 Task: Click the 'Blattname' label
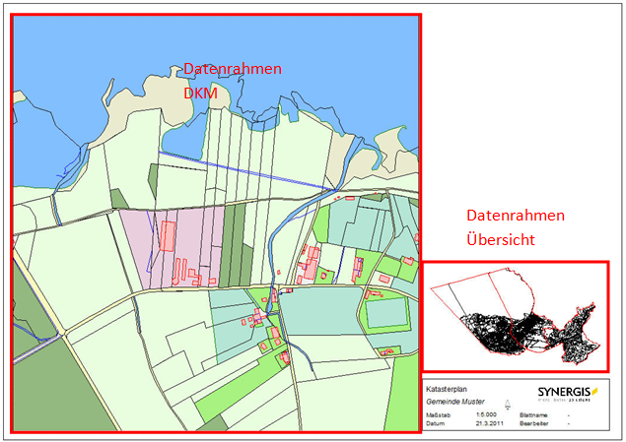[533, 414]
